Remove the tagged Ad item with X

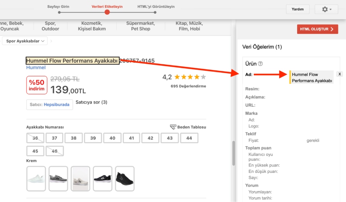click(x=339, y=74)
